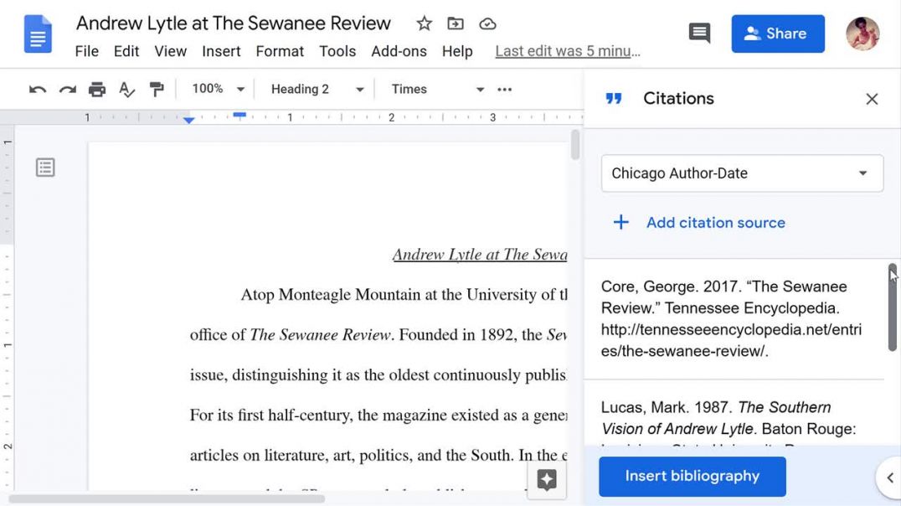
Task: Open Last edit was 5 minutes link
Action: click(568, 51)
